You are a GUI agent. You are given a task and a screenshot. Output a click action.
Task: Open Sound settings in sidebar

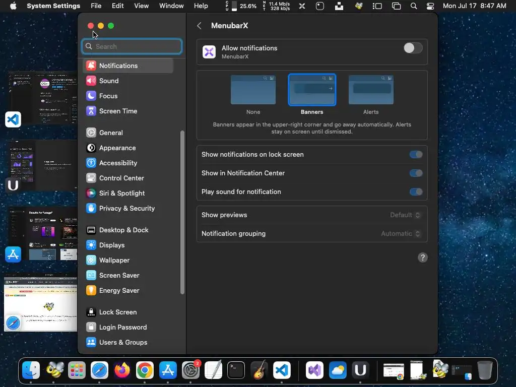(x=128, y=81)
